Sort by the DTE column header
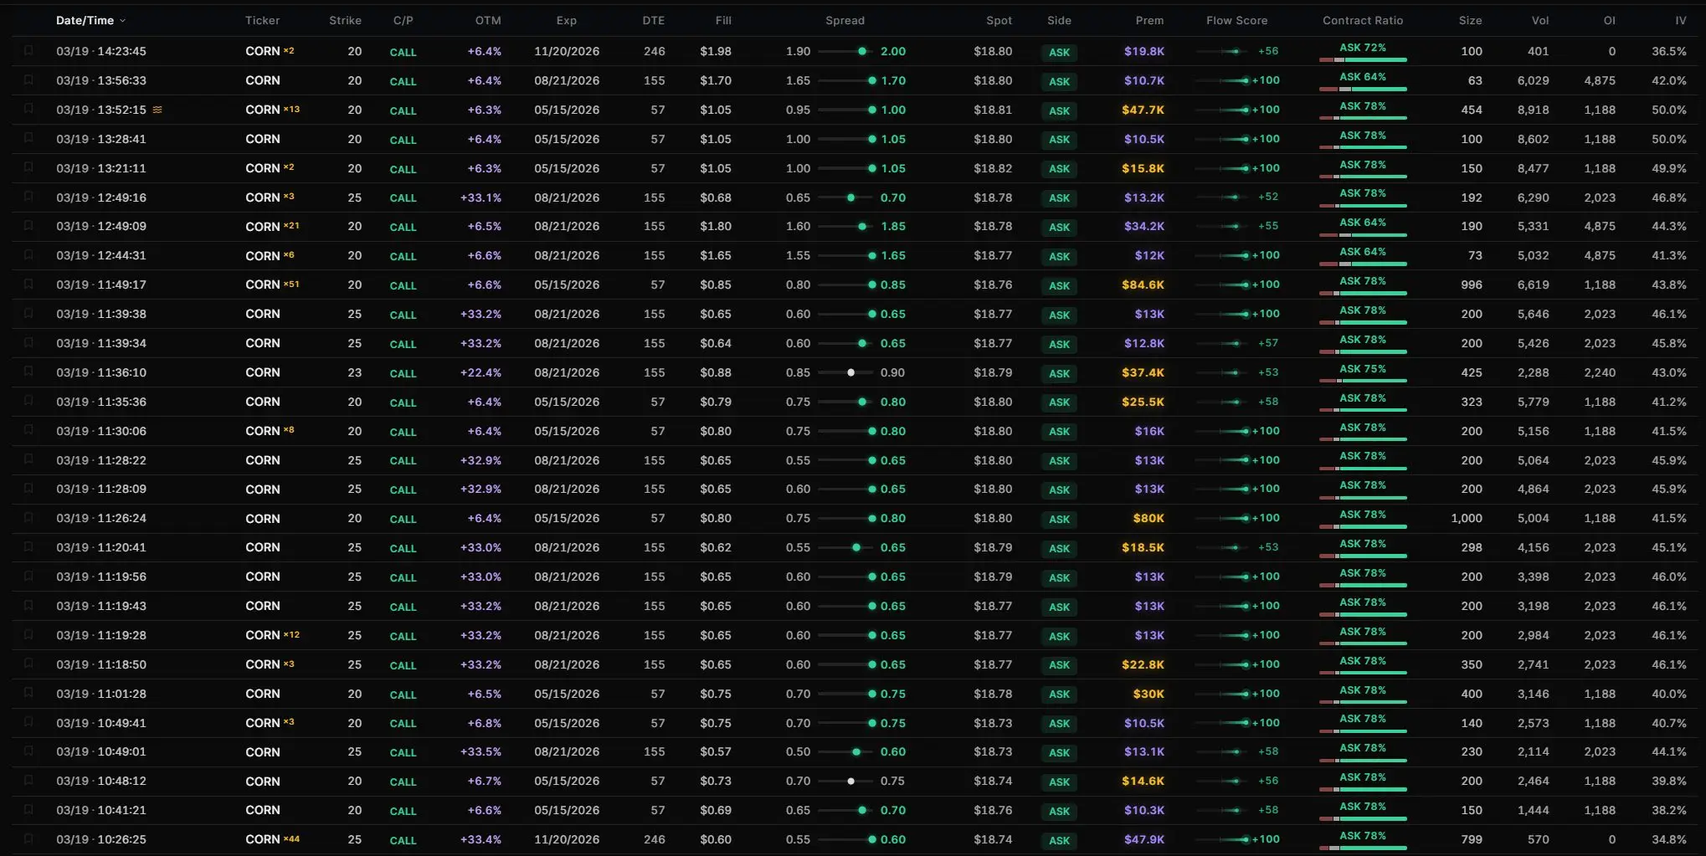1706x856 pixels. tap(654, 20)
